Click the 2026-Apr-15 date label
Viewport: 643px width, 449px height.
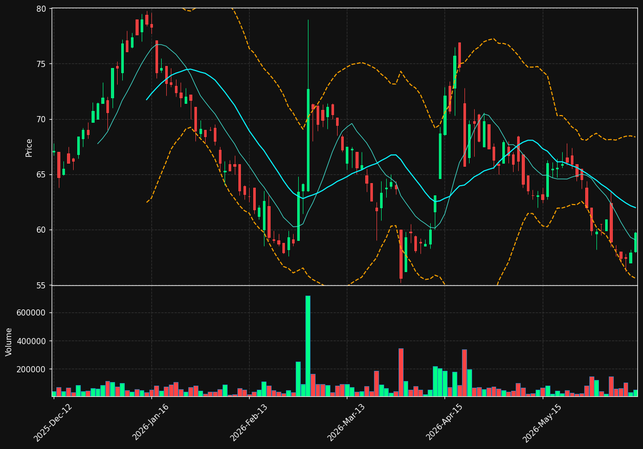tap(444, 422)
